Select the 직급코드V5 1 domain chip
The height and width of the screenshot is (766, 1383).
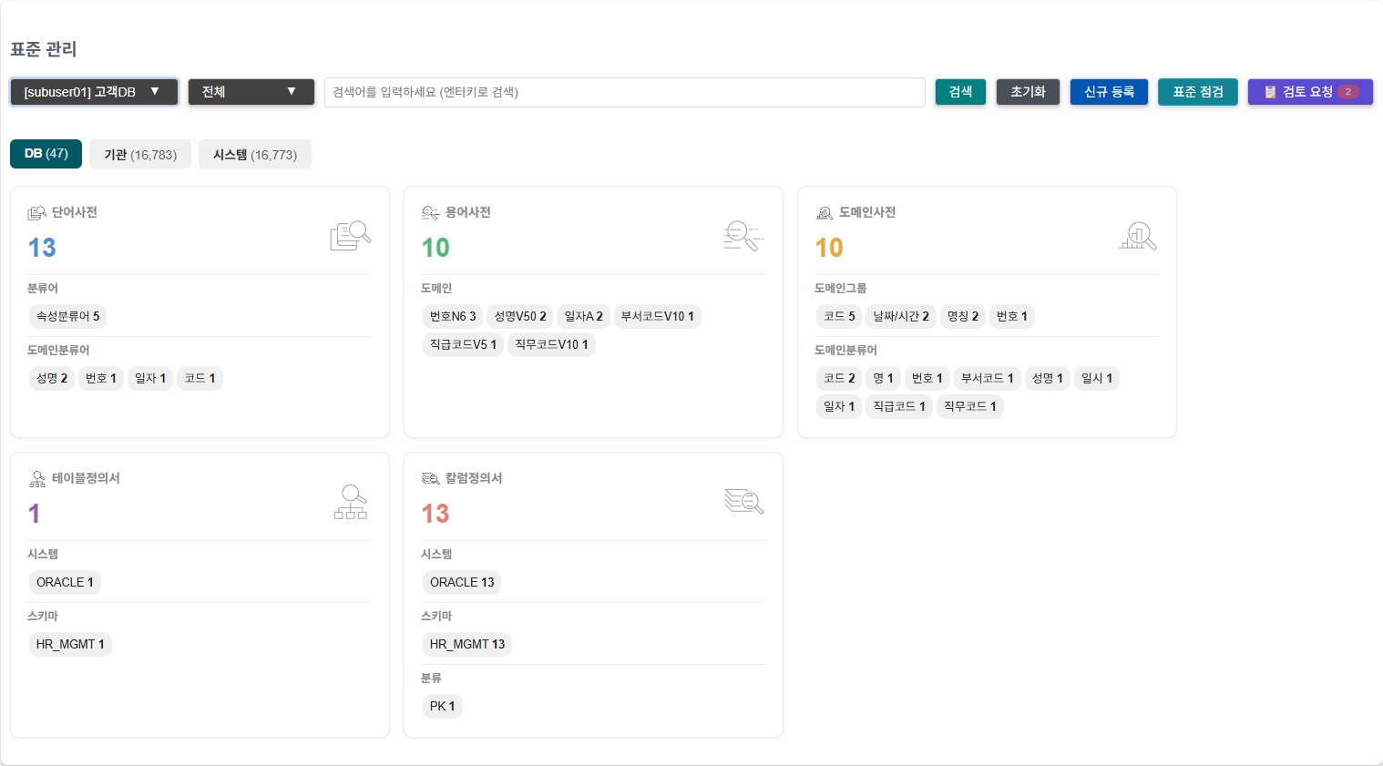[463, 344]
